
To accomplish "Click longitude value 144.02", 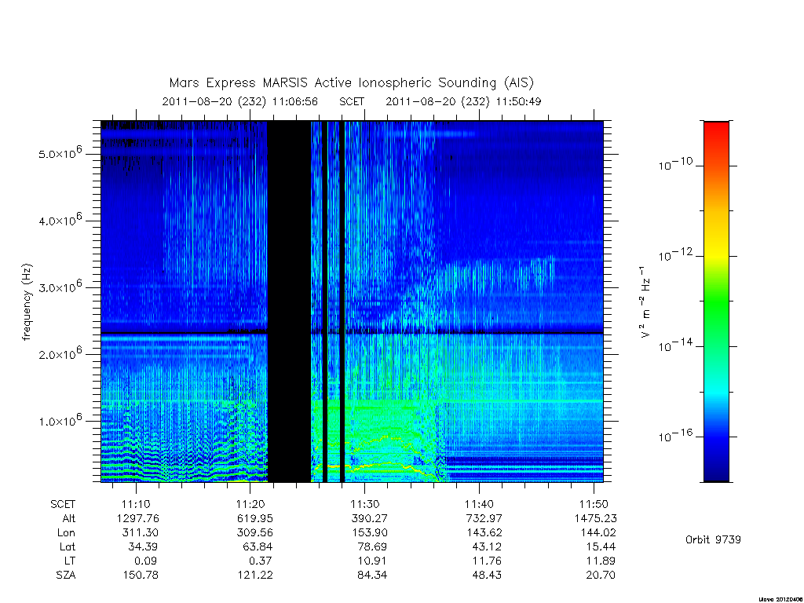I will pyautogui.click(x=598, y=533).
